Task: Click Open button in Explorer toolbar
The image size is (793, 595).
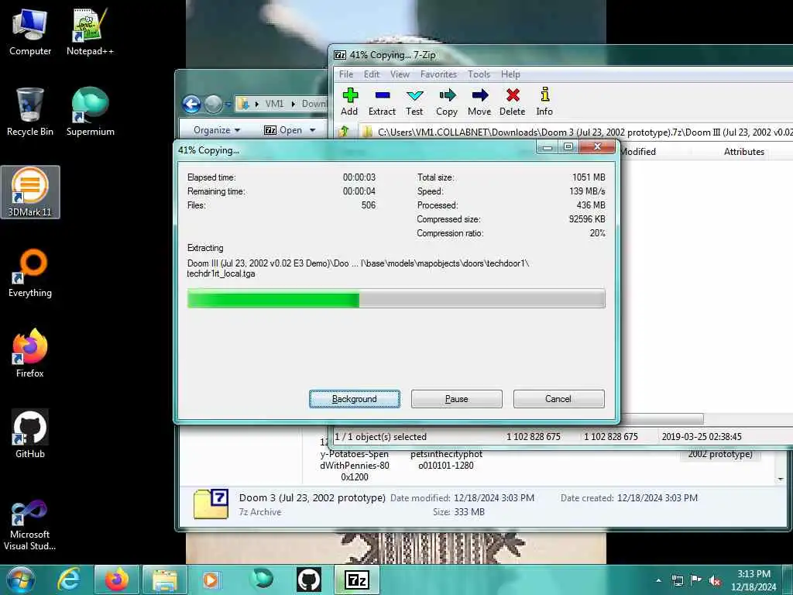Action: (283, 130)
